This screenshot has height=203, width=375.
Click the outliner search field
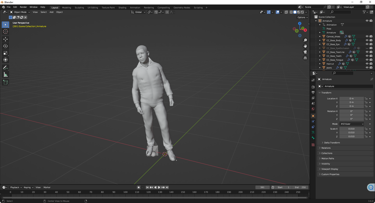(340, 12)
